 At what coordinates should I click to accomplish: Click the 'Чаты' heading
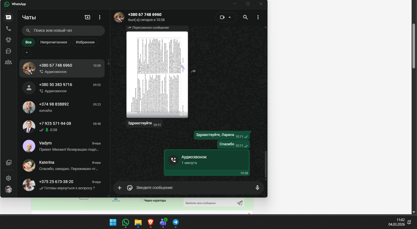click(x=29, y=17)
